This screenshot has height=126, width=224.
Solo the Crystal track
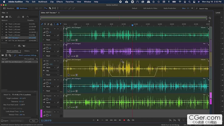pyautogui.click(x=58, y=80)
